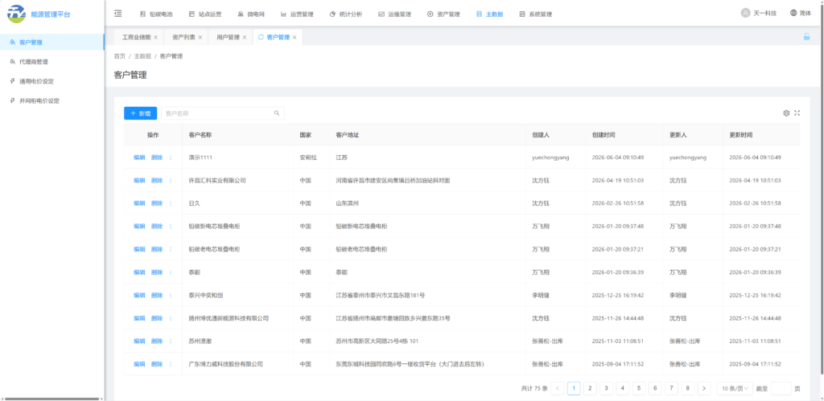Open more actions dots for 扬州博优通新能源 row

pyautogui.click(x=171, y=318)
